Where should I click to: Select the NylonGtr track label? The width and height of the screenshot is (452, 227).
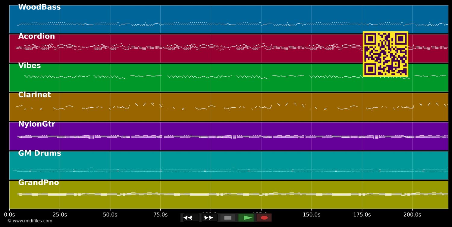(36, 124)
